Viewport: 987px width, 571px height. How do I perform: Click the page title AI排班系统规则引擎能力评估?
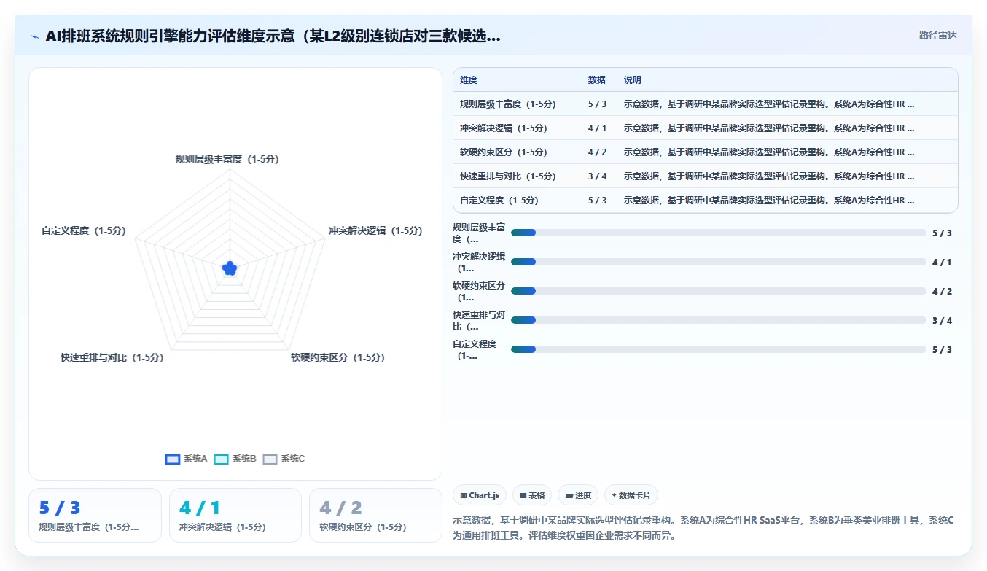pos(273,36)
